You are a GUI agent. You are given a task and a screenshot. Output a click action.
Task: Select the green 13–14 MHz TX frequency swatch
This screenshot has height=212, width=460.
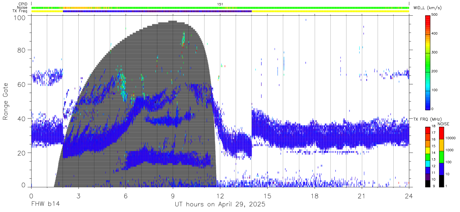428,156
